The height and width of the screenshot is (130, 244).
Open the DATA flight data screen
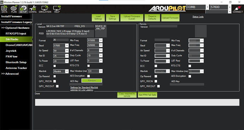(5, 9)
